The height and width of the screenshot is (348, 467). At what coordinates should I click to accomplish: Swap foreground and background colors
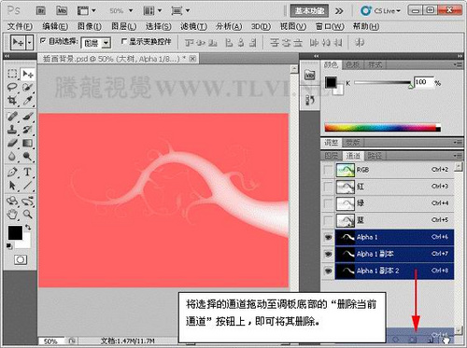point(28,228)
